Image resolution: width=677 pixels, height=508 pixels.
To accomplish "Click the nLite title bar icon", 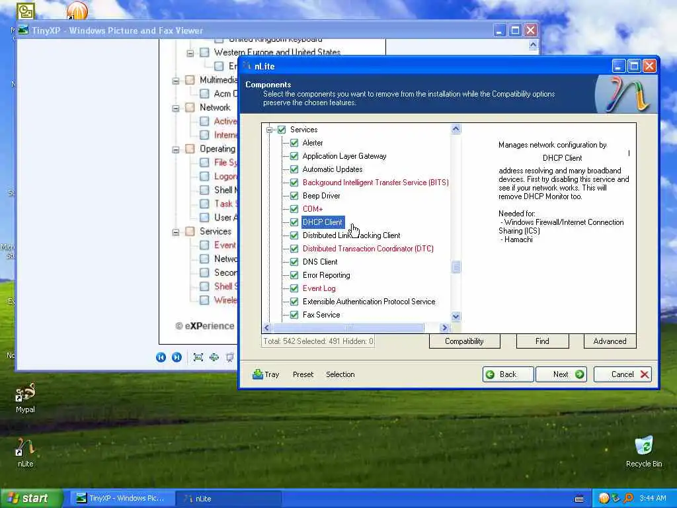I will [247, 66].
